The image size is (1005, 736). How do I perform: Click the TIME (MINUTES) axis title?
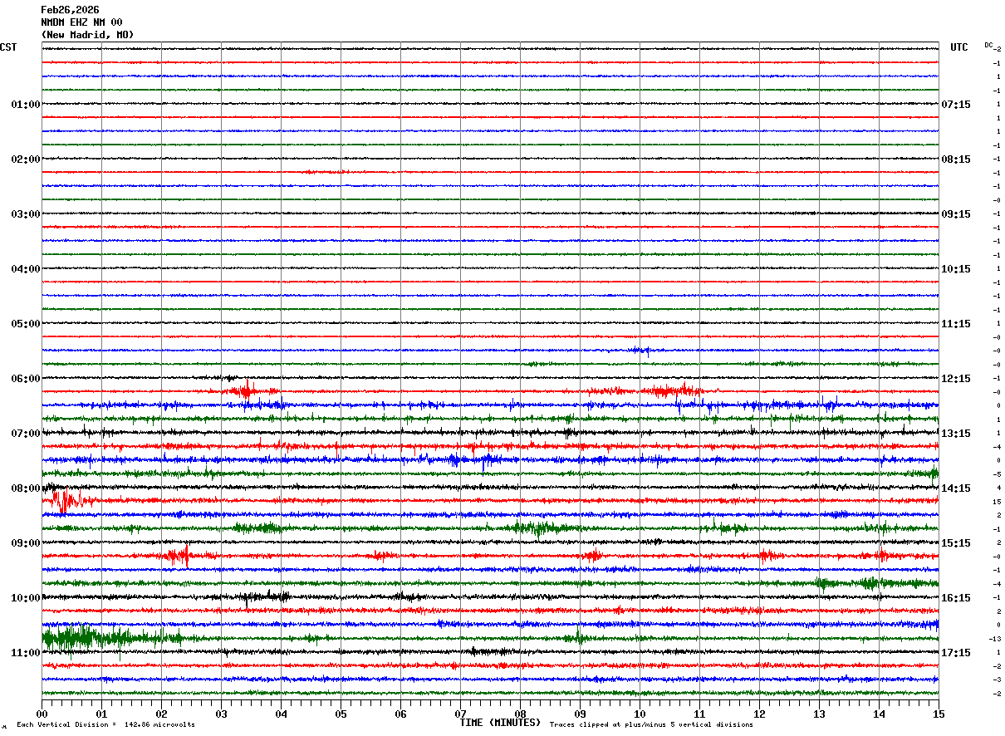(x=500, y=723)
